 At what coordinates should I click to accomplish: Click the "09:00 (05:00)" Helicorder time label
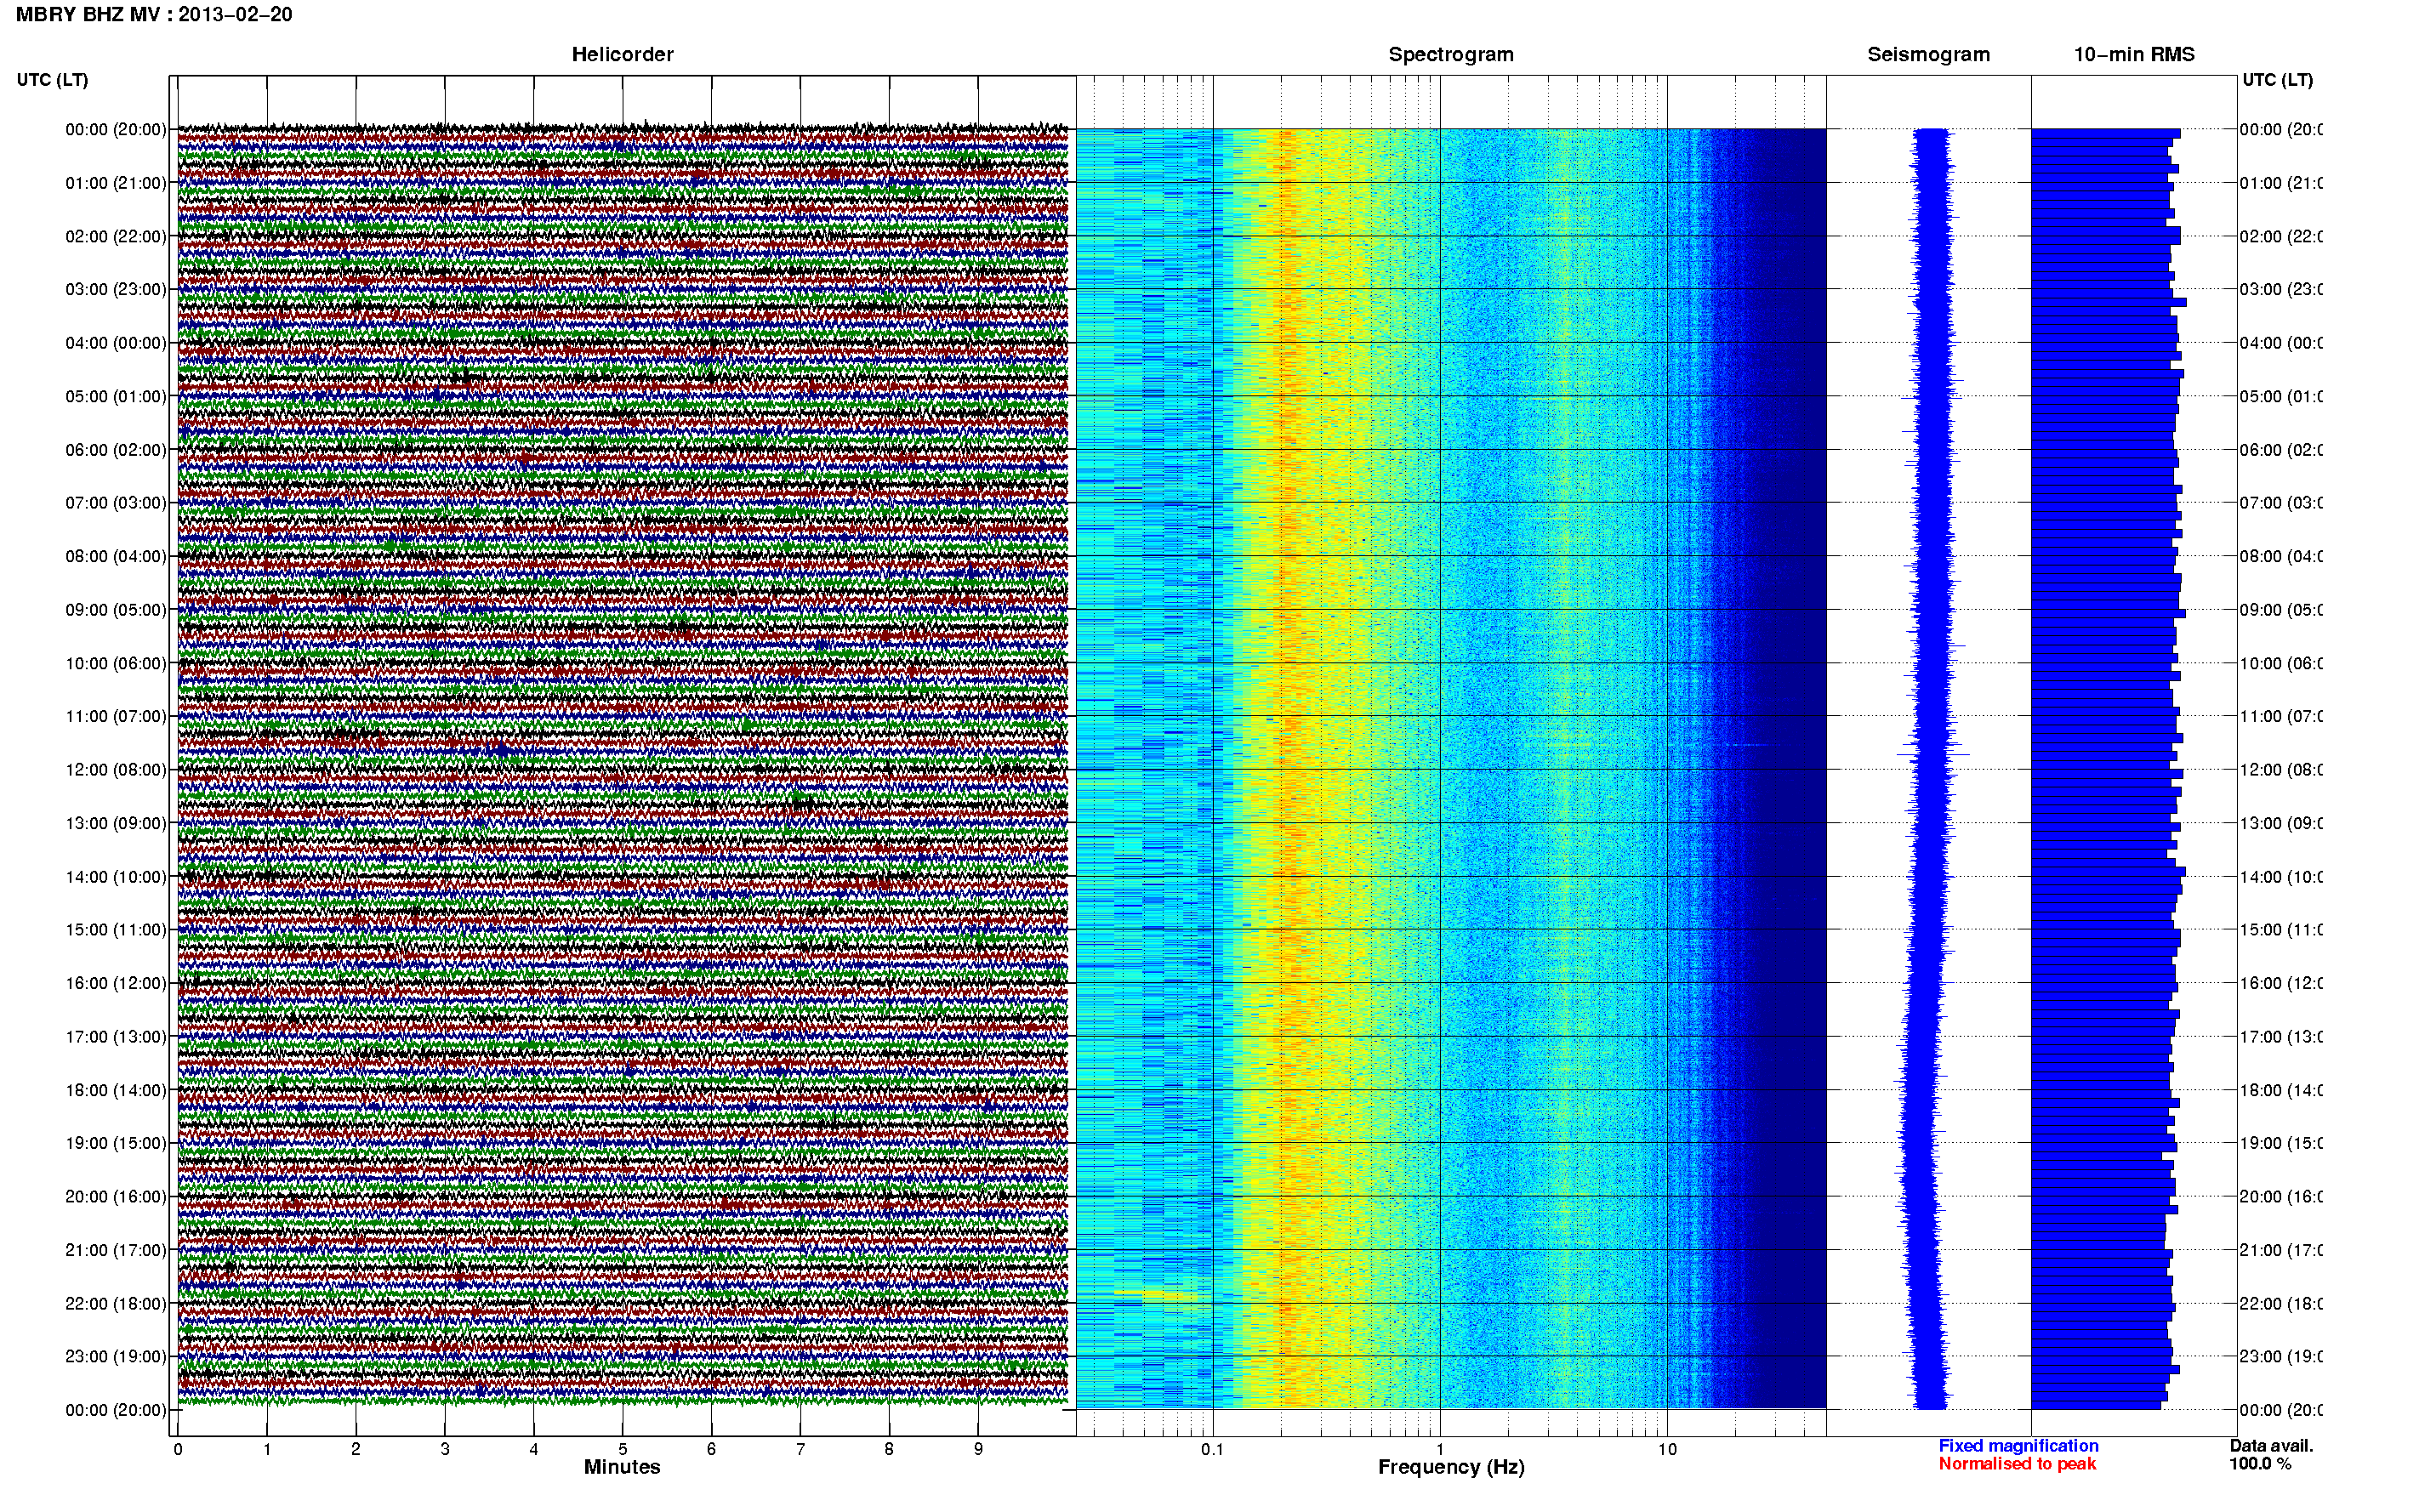pos(116,610)
